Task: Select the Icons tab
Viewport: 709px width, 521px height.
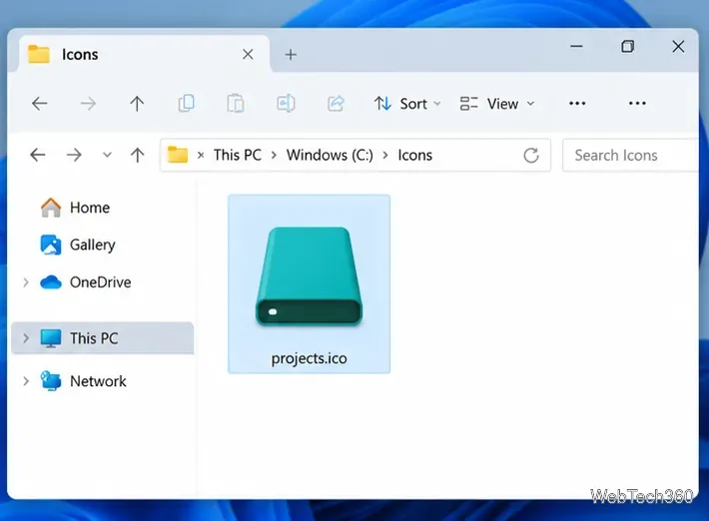Action: coord(144,54)
